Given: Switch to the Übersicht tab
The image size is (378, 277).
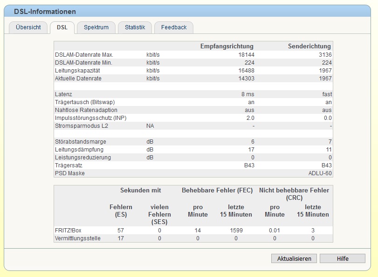Looking at the screenshot, I should [28, 27].
